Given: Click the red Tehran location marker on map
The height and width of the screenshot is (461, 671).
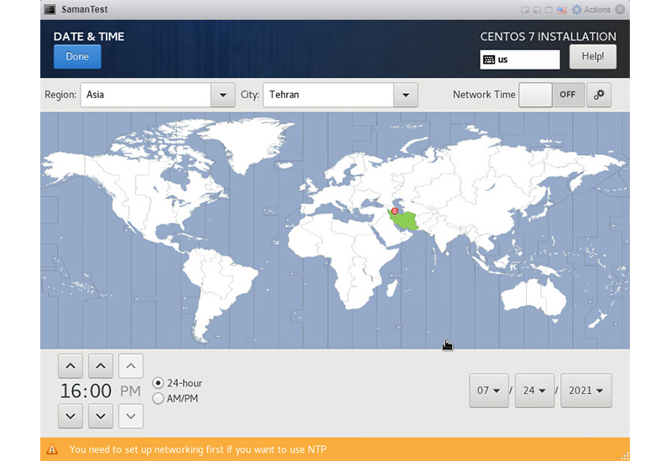Looking at the screenshot, I should point(394,211).
